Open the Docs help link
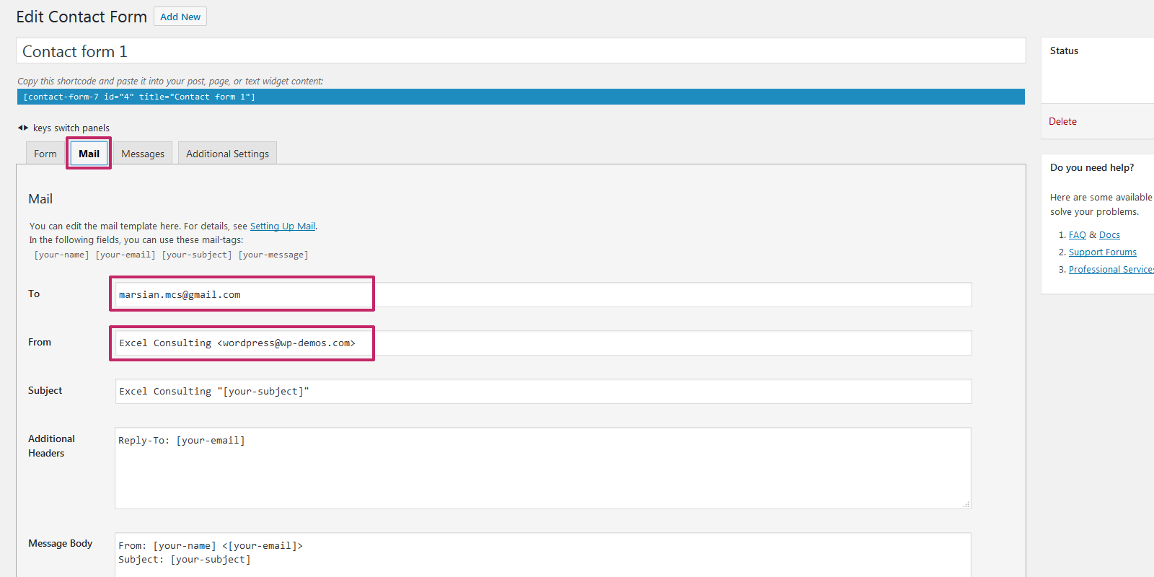This screenshot has width=1154, height=577. click(x=1109, y=235)
